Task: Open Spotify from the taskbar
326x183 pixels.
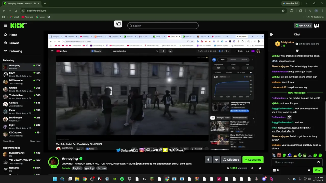Action: (x=122, y=179)
